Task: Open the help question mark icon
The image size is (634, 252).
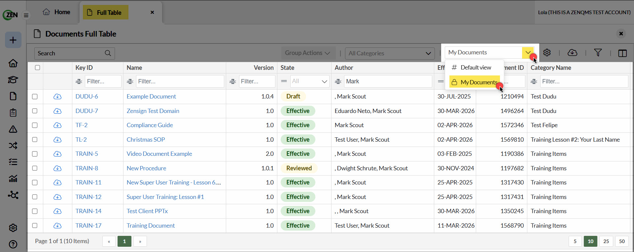Action: [13, 244]
